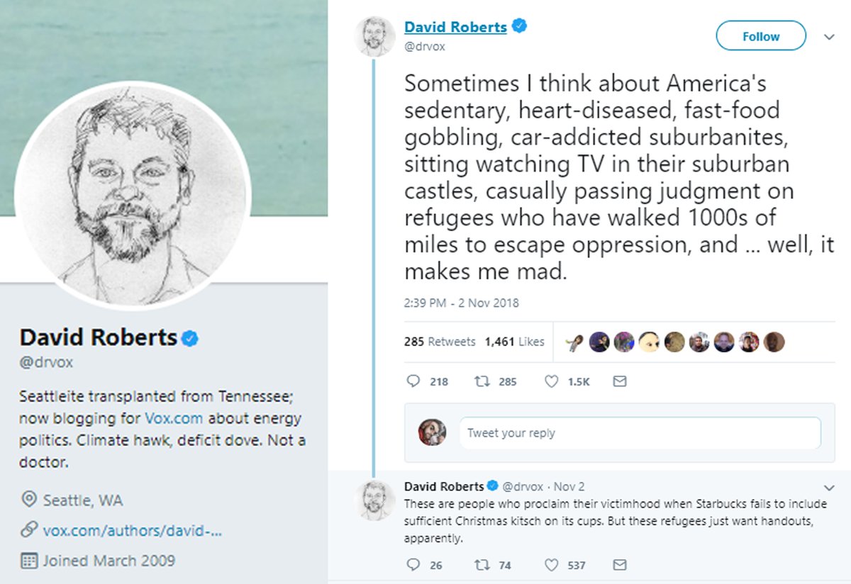Retweet the main tweet with 285 retweets
The height and width of the screenshot is (584, 851).
point(482,381)
